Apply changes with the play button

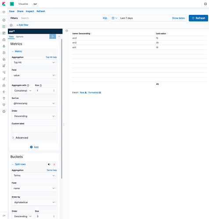(53, 36)
